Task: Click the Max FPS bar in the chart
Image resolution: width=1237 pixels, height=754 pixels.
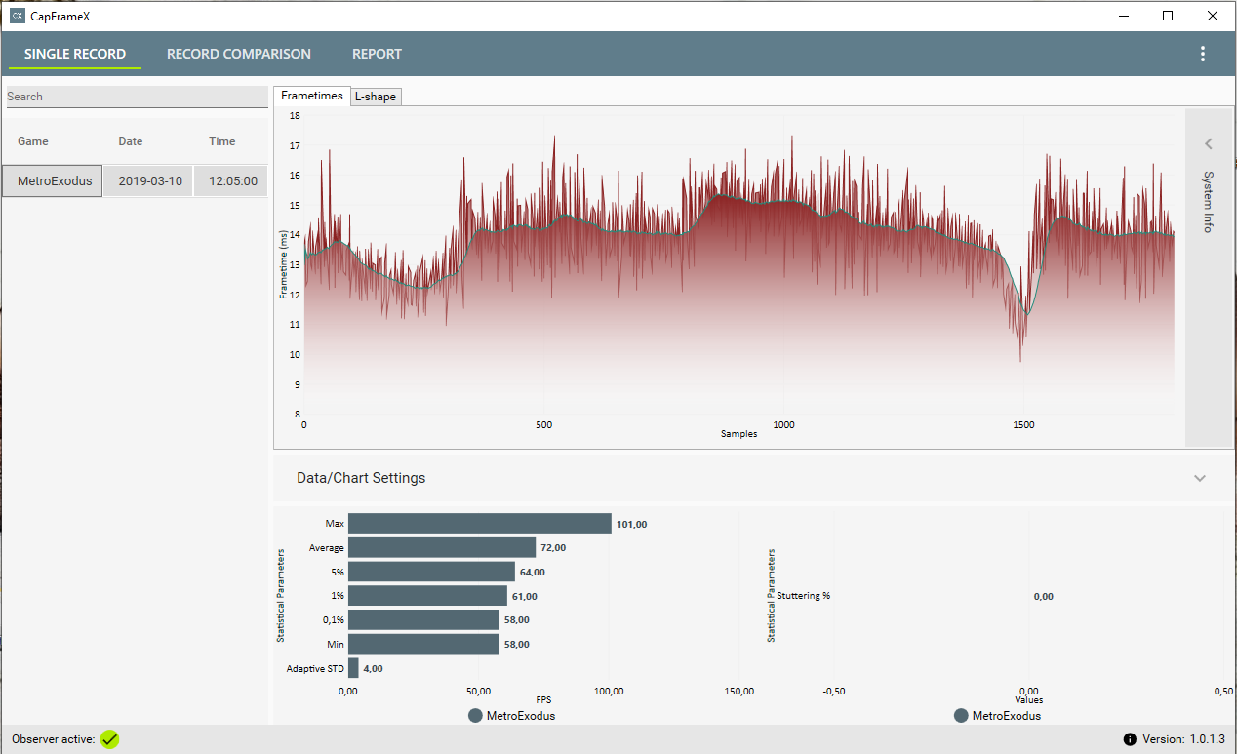Action: point(480,524)
